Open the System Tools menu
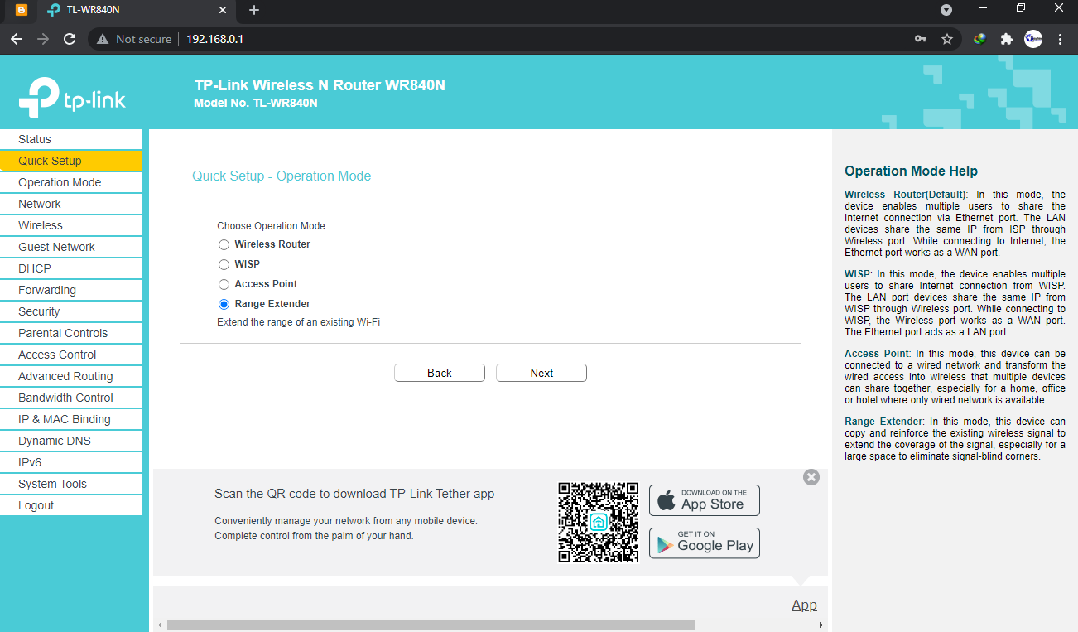This screenshot has width=1078, height=632. point(70,484)
